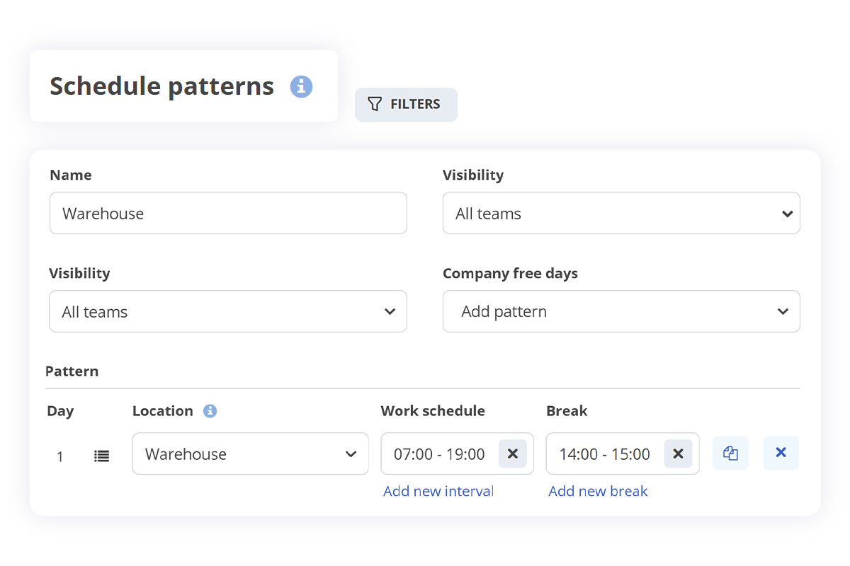Click Add new break link
This screenshot has height=566, width=850.
598,491
